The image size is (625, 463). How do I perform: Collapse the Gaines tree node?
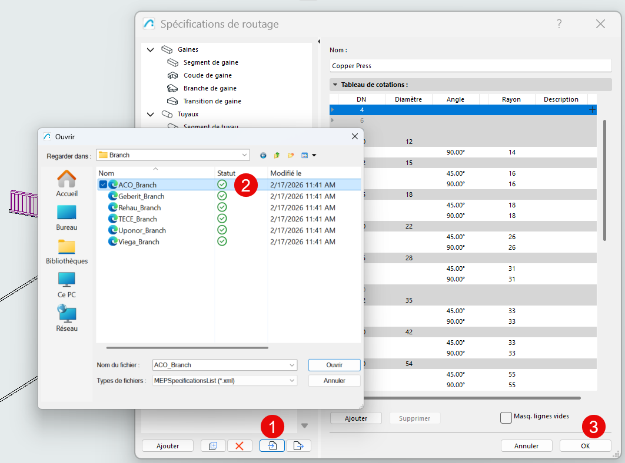click(x=150, y=50)
